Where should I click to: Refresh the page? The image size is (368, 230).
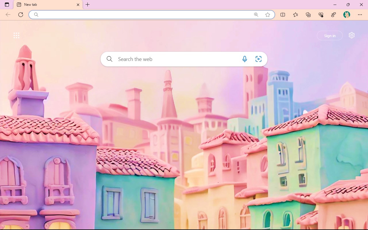(21, 15)
